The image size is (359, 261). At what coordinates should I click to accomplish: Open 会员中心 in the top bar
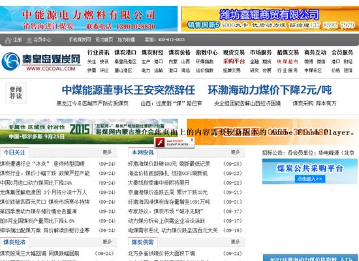[42, 40]
